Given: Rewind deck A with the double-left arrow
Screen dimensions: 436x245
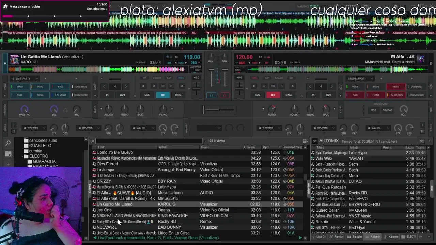Looking at the screenshot, I should (x=154, y=86).
